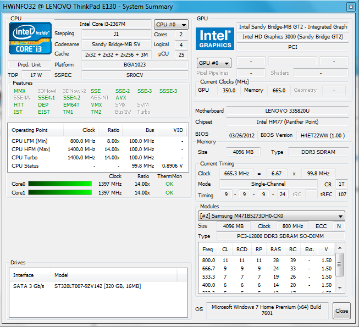
Task: Expand the Samsung M471B5273DH0-CK0 module dropdown
Action: pyautogui.click(x=271, y=216)
